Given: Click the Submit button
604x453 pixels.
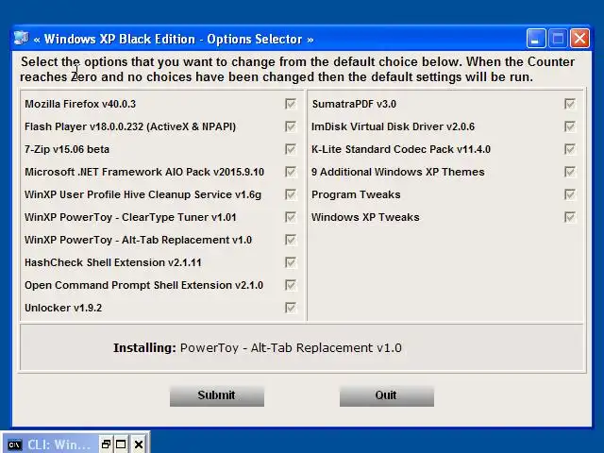Looking at the screenshot, I should coord(217,396).
